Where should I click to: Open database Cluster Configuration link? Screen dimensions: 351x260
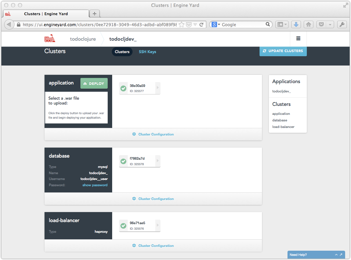click(156, 199)
